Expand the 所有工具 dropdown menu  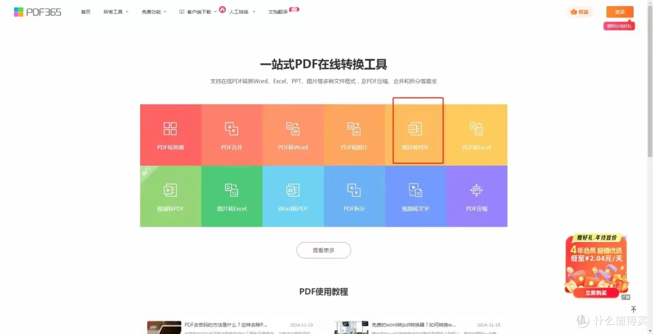click(x=115, y=12)
